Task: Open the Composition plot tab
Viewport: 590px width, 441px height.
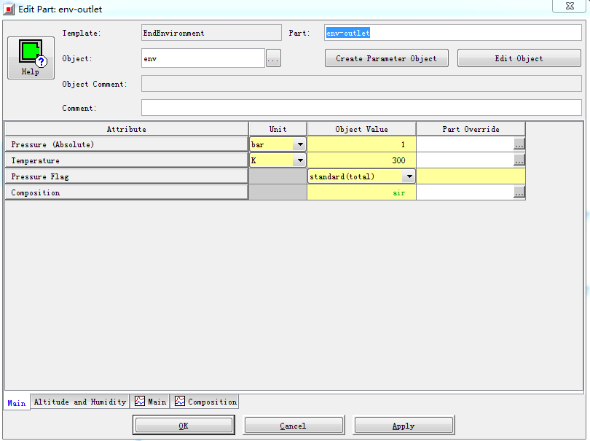Action: [205, 402]
